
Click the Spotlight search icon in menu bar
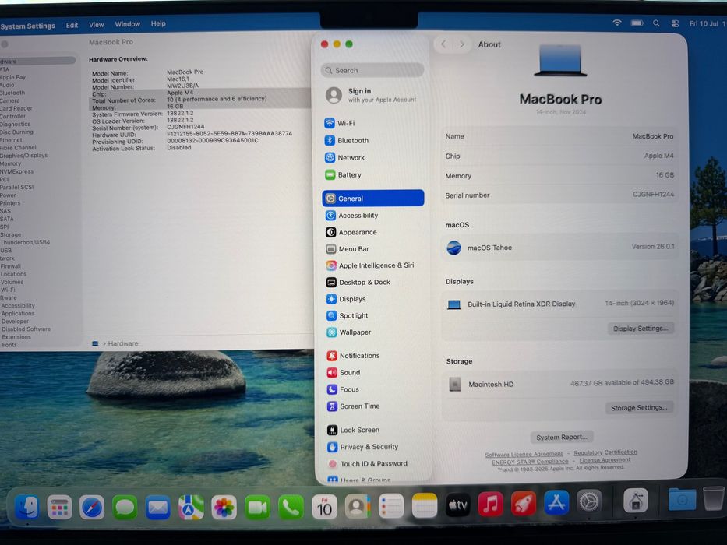click(x=656, y=23)
